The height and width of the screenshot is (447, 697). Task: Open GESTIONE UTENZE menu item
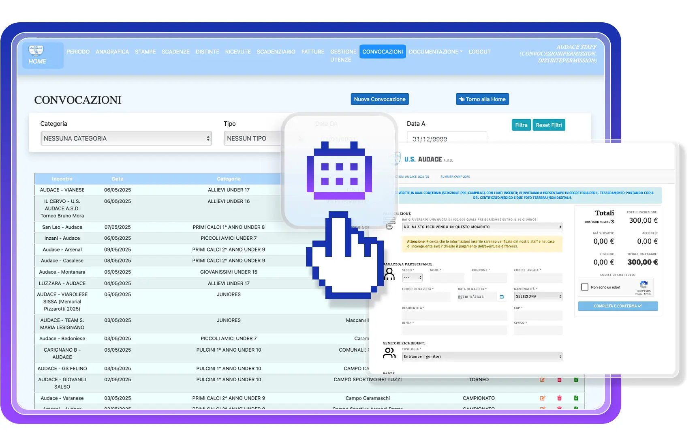pos(343,56)
